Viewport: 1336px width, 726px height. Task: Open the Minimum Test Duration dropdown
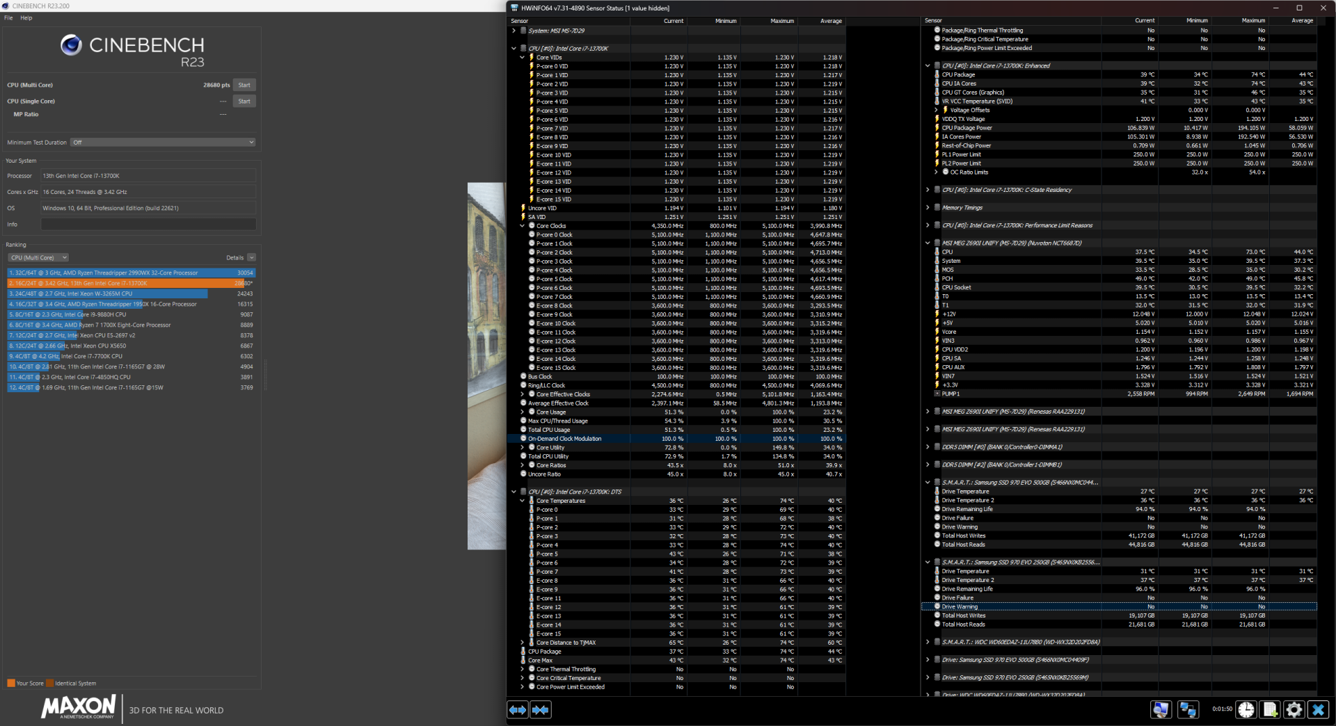point(164,142)
